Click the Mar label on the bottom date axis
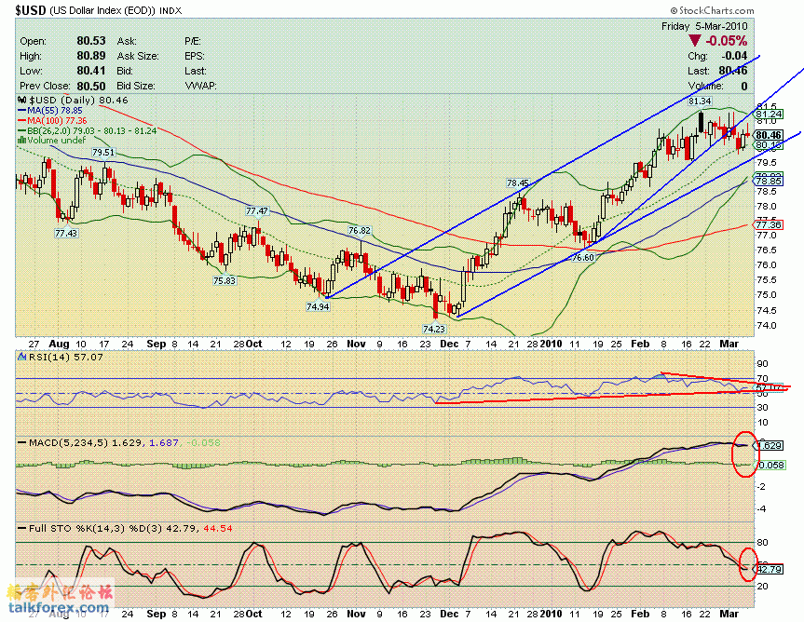Viewport: 804px width, 622px height. point(729,614)
